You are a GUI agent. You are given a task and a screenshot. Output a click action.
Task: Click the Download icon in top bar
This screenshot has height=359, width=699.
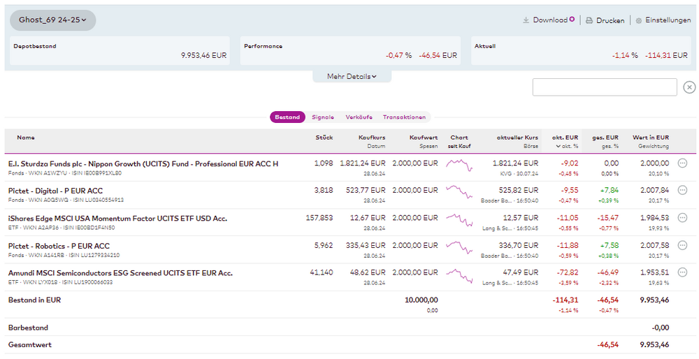click(x=526, y=20)
